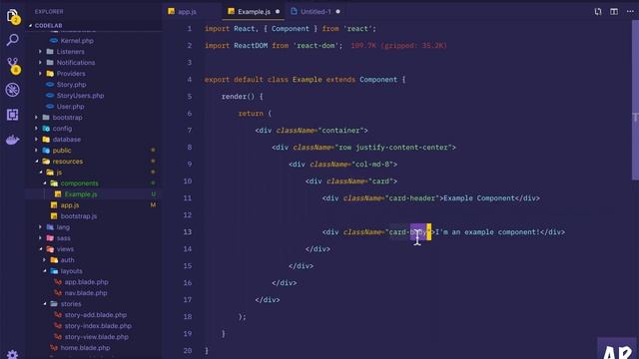Screen dimensions: 639x359
Task: Click line number 13 in the gutter
Action: point(188,232)
